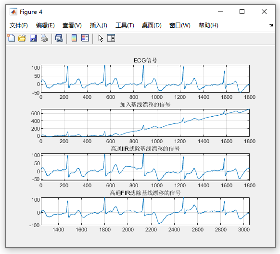Save the figure using the floppy disk icon

33,38
